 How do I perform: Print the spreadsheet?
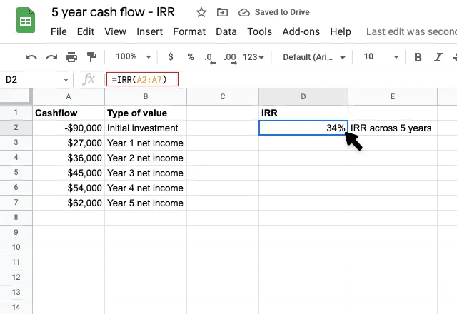[x=71, y=57]
